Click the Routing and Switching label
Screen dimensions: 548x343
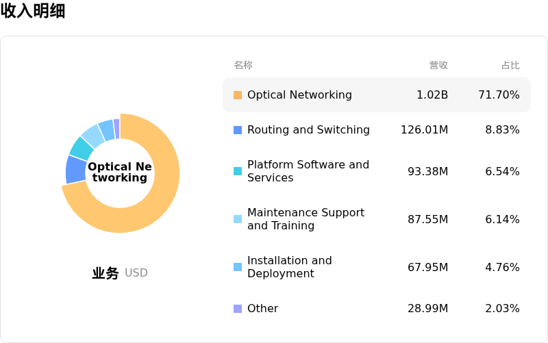pyautogui.click(x=308, y=129)
